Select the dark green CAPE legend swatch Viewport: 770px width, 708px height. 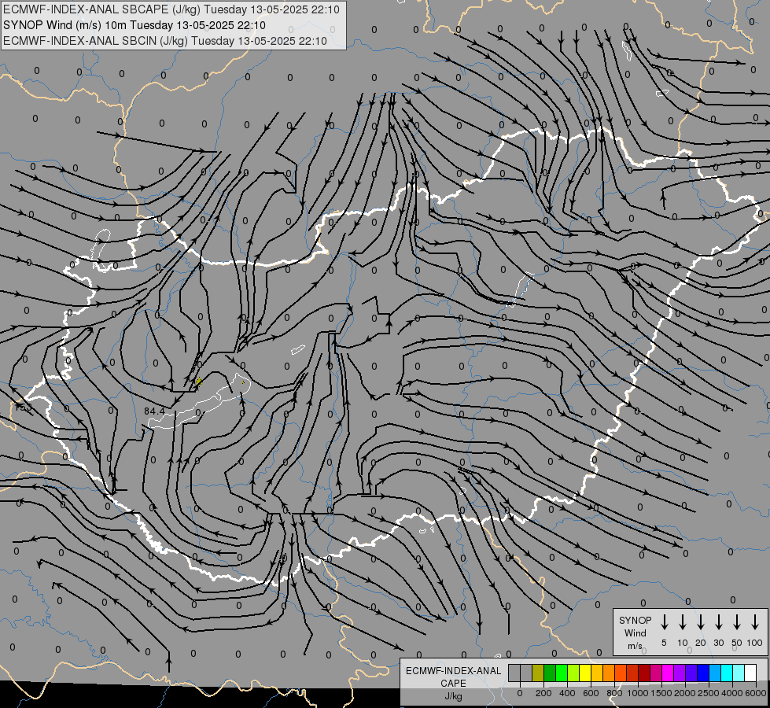[x=550, y=673]
